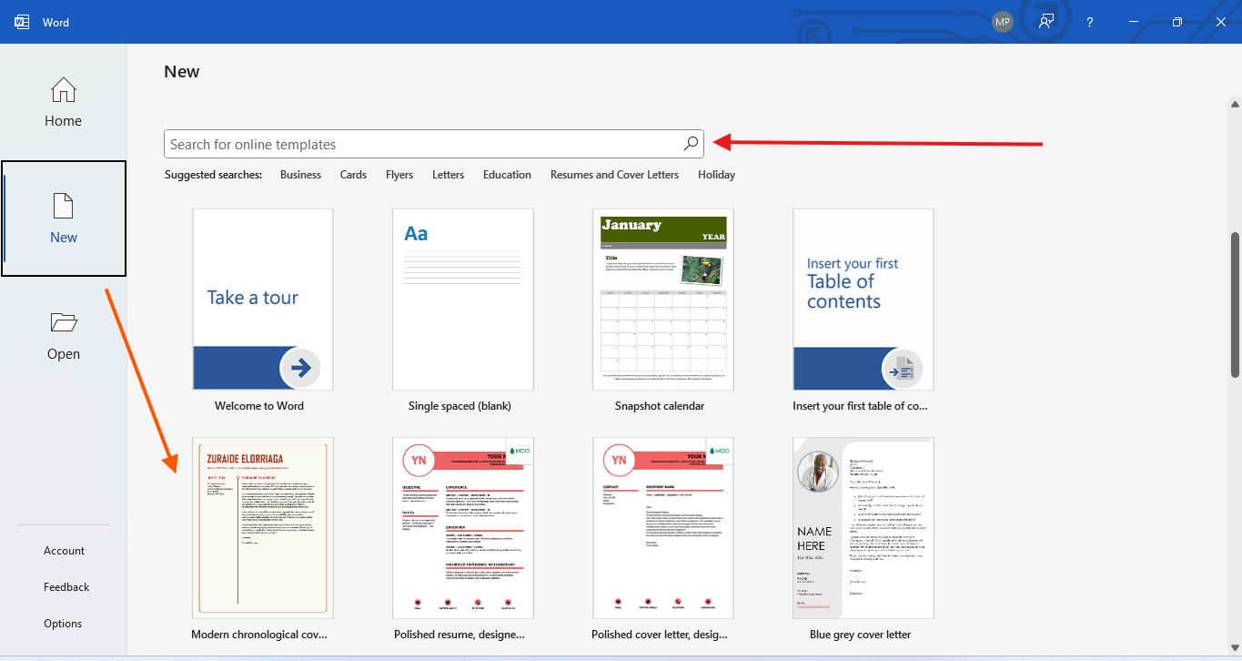Open Account settings
Screen dimensions: 1242x661
(x=64, y=550)
